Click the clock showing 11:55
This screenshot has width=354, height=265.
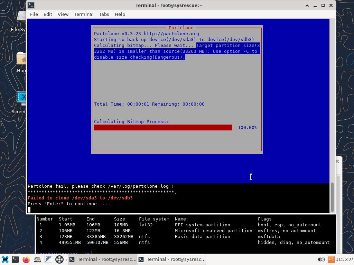tap(344, 259)
